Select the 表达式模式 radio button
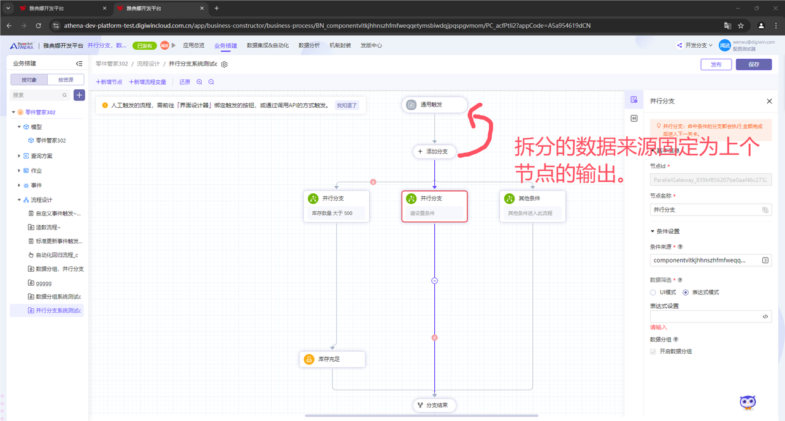The width and height of the screenshot is (785, 421). pos(686,292)
